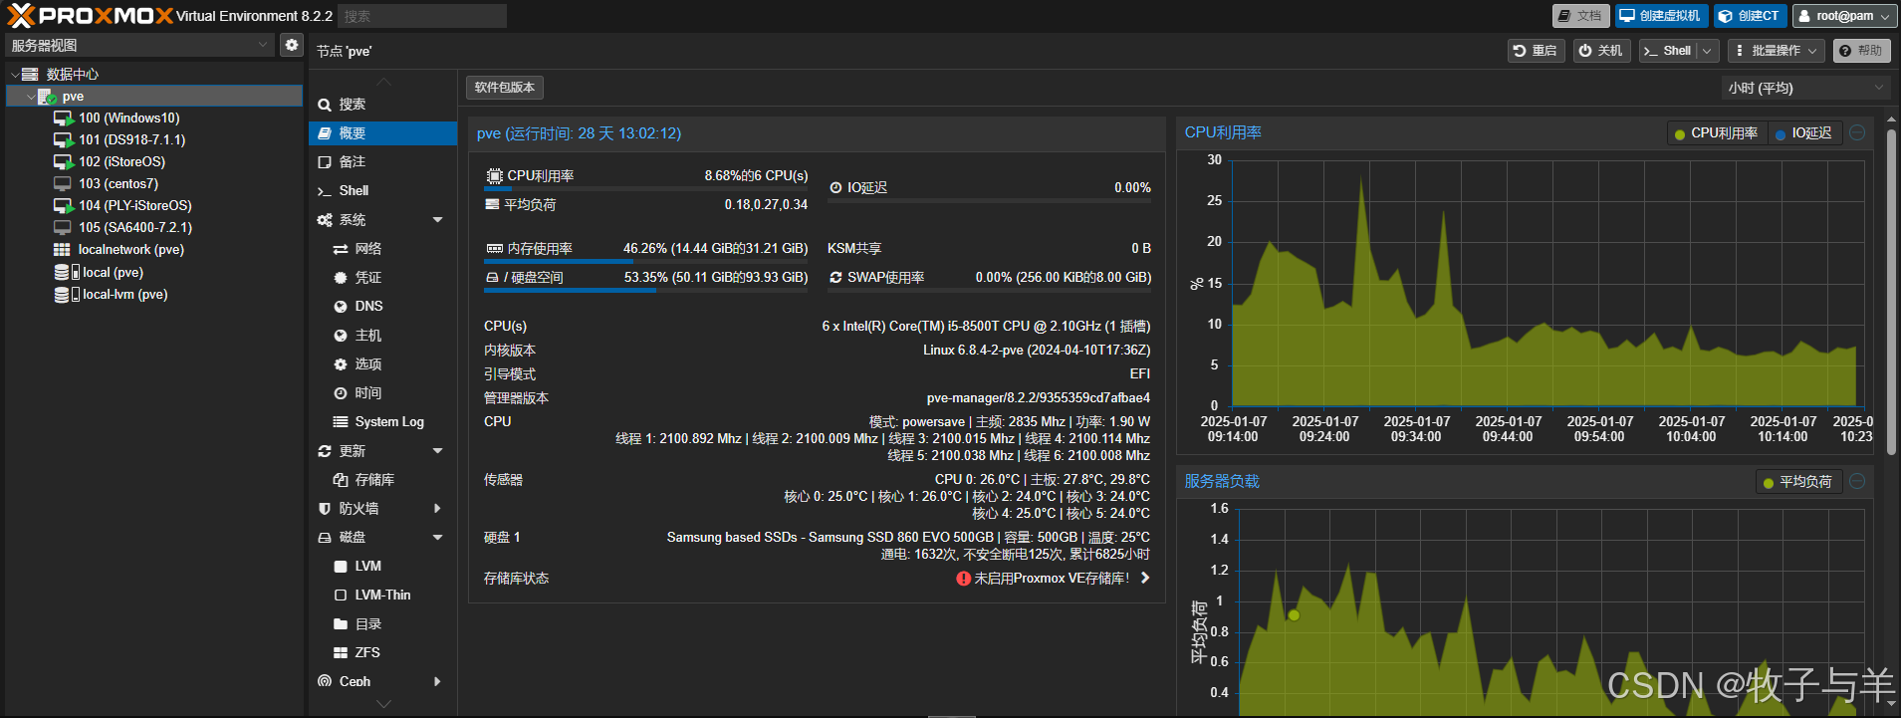Open 文档 documentation button

click(x=1580, y=16)
